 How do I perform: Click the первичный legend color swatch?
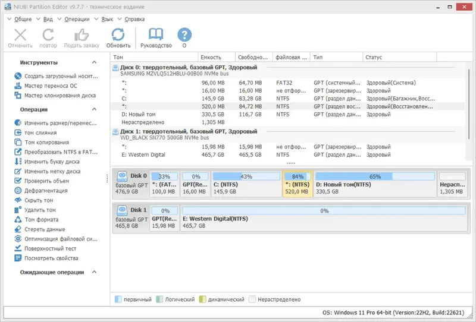point(118,299)
